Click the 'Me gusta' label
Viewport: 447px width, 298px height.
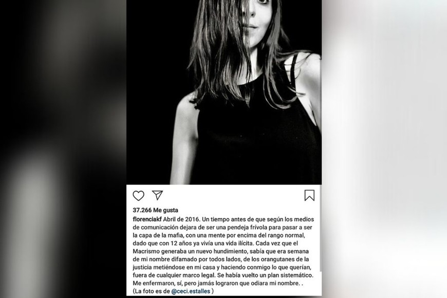pos(165,210)
